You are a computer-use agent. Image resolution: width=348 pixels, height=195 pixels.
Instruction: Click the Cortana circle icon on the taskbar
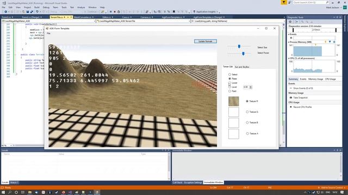(x=16, y=192)
